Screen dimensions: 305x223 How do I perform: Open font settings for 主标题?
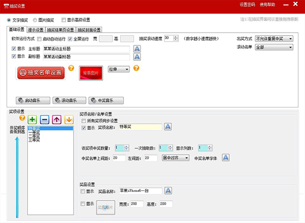click(x=137, y=49)
